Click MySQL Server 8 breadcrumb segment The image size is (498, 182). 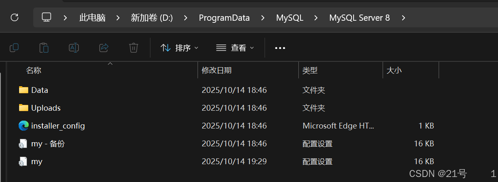pyautogui.click(x=359, y=18)
